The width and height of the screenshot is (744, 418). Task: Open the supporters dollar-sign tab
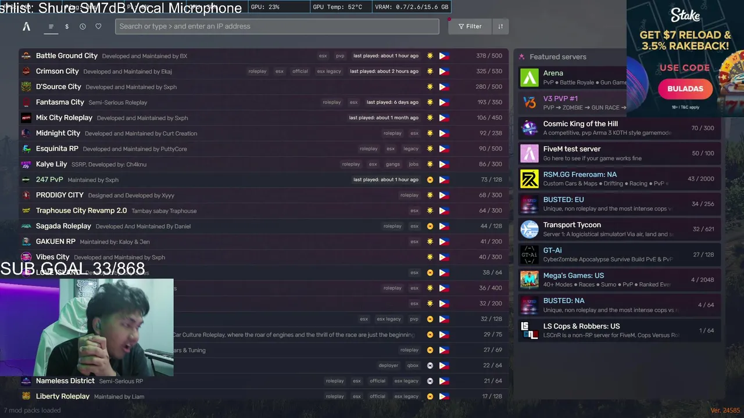tap(67, 26)
